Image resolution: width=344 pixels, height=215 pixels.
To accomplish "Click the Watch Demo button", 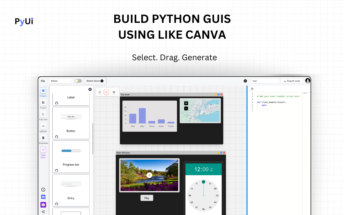I will tap(95, 81).
